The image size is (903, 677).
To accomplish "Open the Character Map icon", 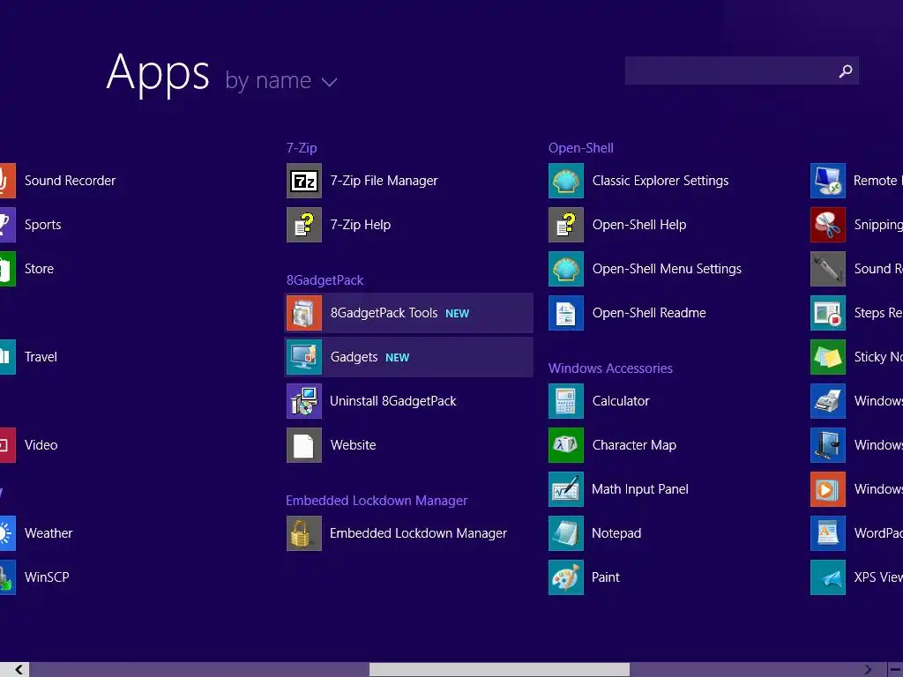I will click(x=566, y=445).
